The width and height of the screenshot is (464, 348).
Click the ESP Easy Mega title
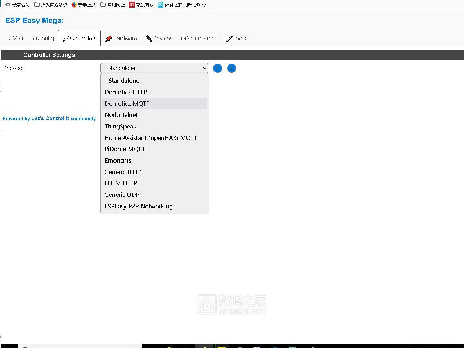[35, 21]
